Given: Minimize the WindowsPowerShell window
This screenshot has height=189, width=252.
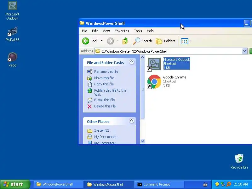Looking at the screenshot, I should 247,23.
